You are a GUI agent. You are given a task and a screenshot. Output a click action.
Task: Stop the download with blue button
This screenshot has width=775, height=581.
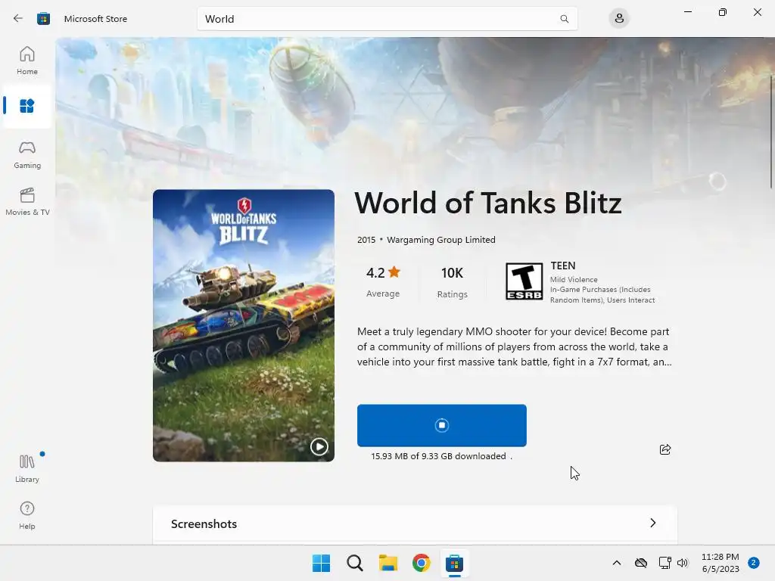click(x=442, y=425)
